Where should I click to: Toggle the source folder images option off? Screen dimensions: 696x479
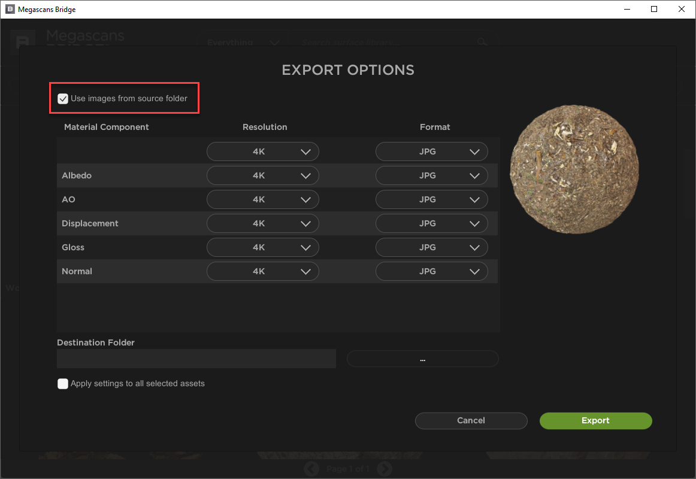tap(63, 98)
